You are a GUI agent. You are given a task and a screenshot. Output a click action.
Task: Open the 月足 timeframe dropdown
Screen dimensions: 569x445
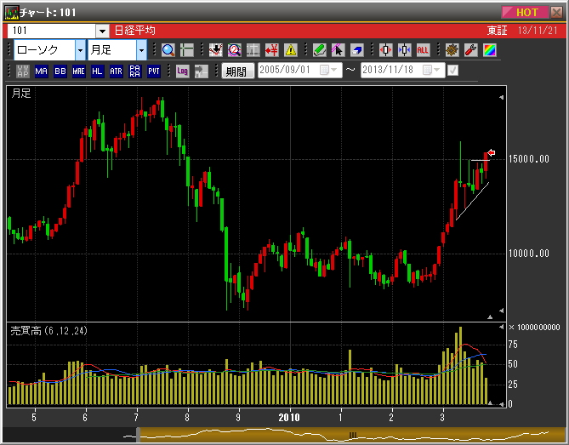[141, 50]
